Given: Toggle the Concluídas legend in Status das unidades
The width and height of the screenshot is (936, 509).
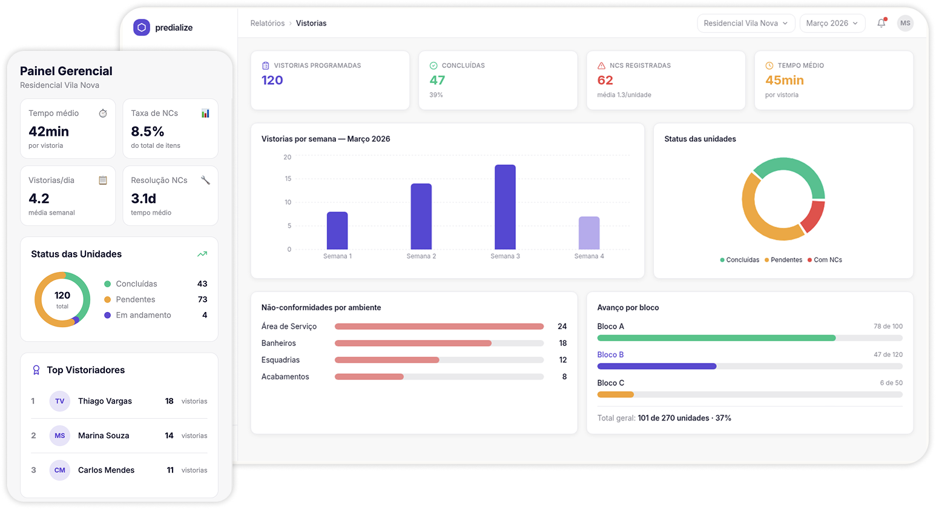Looking at the screenshot, I should tap(740, 259).
